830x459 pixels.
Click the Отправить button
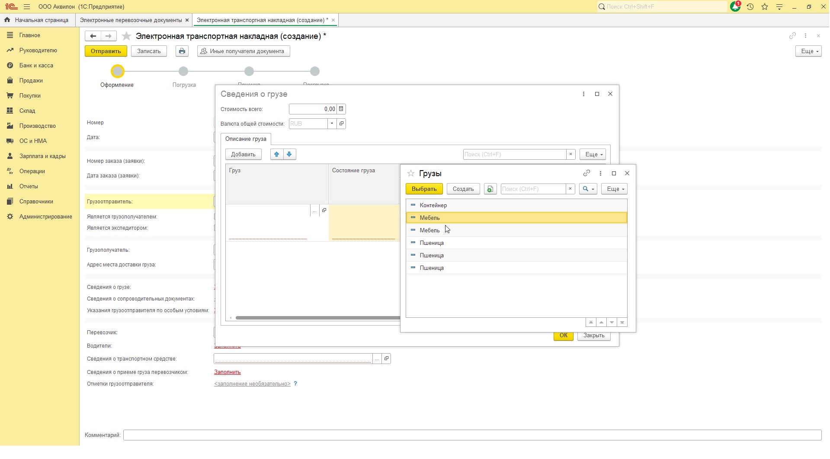coord(106,51)
